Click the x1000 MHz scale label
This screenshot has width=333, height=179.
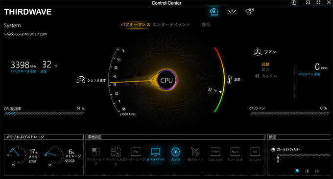(128, 114)
